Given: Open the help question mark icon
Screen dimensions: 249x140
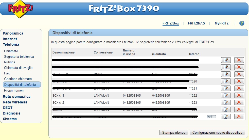Looking at the screenshot, I should tap(242, 23).
